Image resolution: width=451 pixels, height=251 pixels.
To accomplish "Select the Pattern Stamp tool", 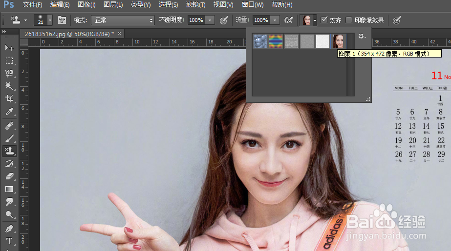I will click(x=9, y=151).
